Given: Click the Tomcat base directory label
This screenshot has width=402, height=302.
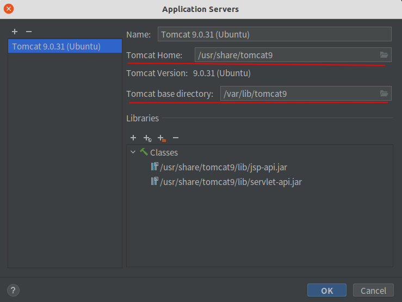Looking at the screenshot, I should pos(170,94).
